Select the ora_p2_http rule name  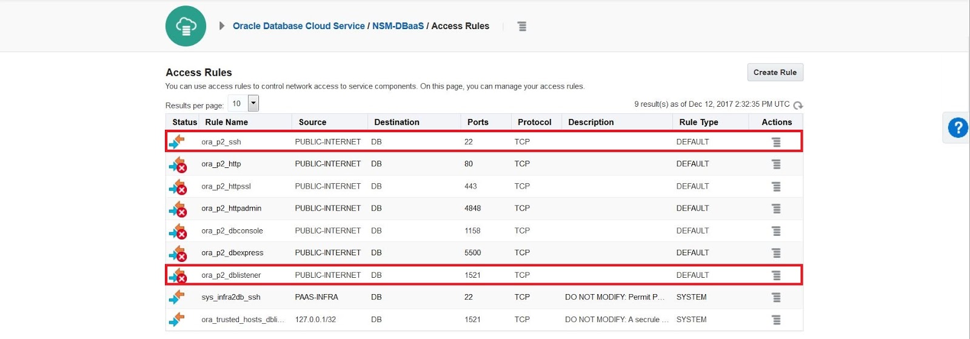[x=221, y=164]
